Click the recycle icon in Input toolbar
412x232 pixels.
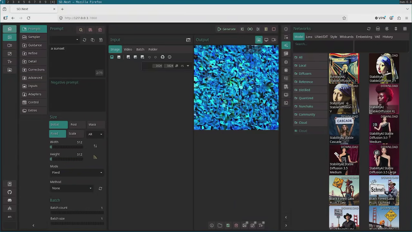163,57
